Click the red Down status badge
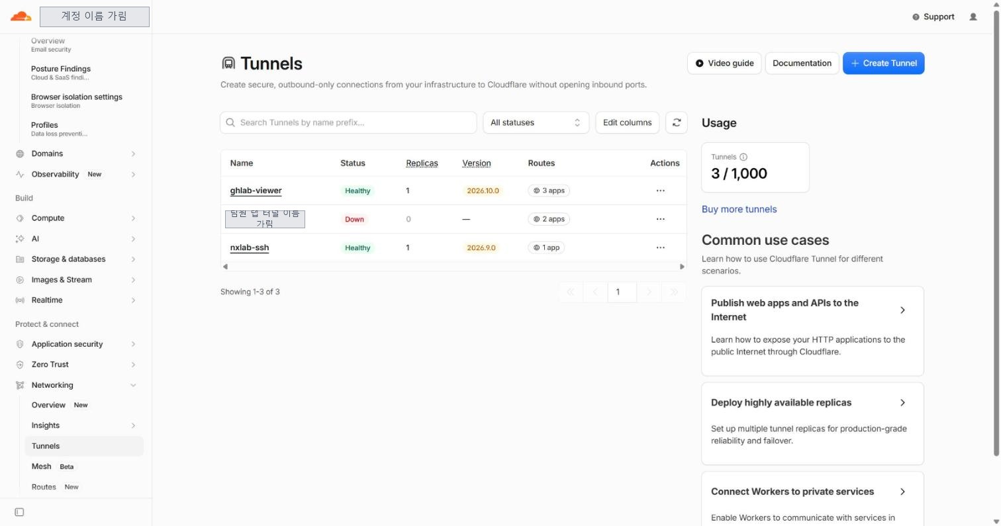The width and height of the screenshot is (1001, 526). (354, 219)
